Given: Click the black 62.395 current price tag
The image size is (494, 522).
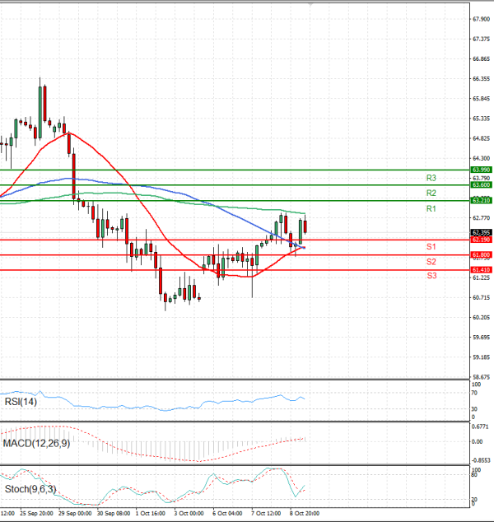Looking at the screenshot, I should 481,232.
